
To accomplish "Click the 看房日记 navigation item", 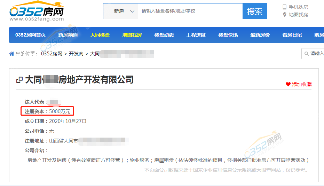I will click(x=292, y=35).
